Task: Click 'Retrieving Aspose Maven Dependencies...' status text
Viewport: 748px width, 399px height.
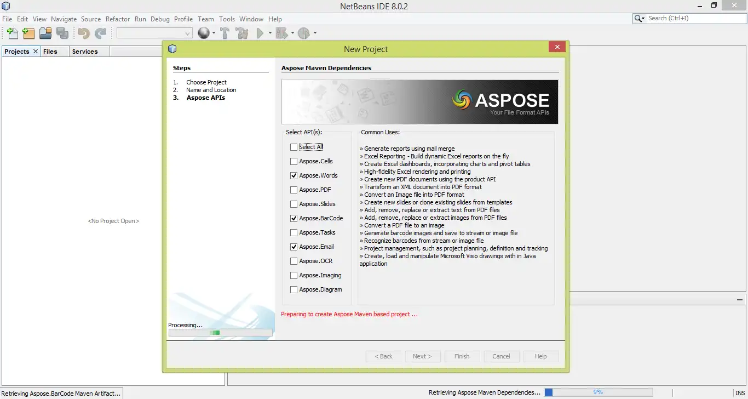Action: point(485,392)
